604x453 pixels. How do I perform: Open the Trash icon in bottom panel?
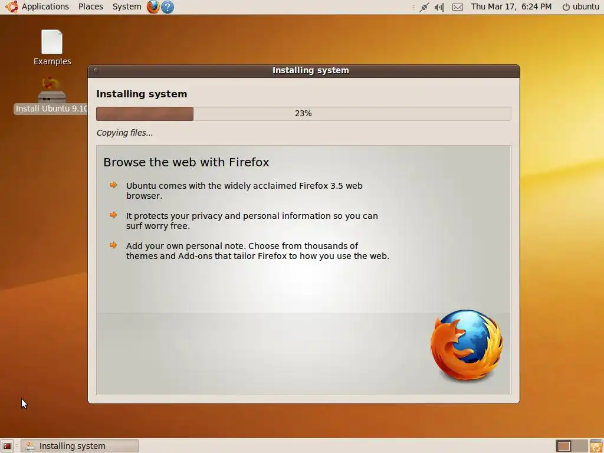point(596,446)
